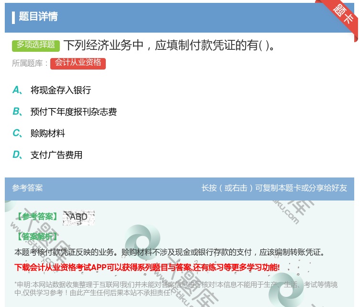Select option C 赊购材料

(x=39, y=133)
